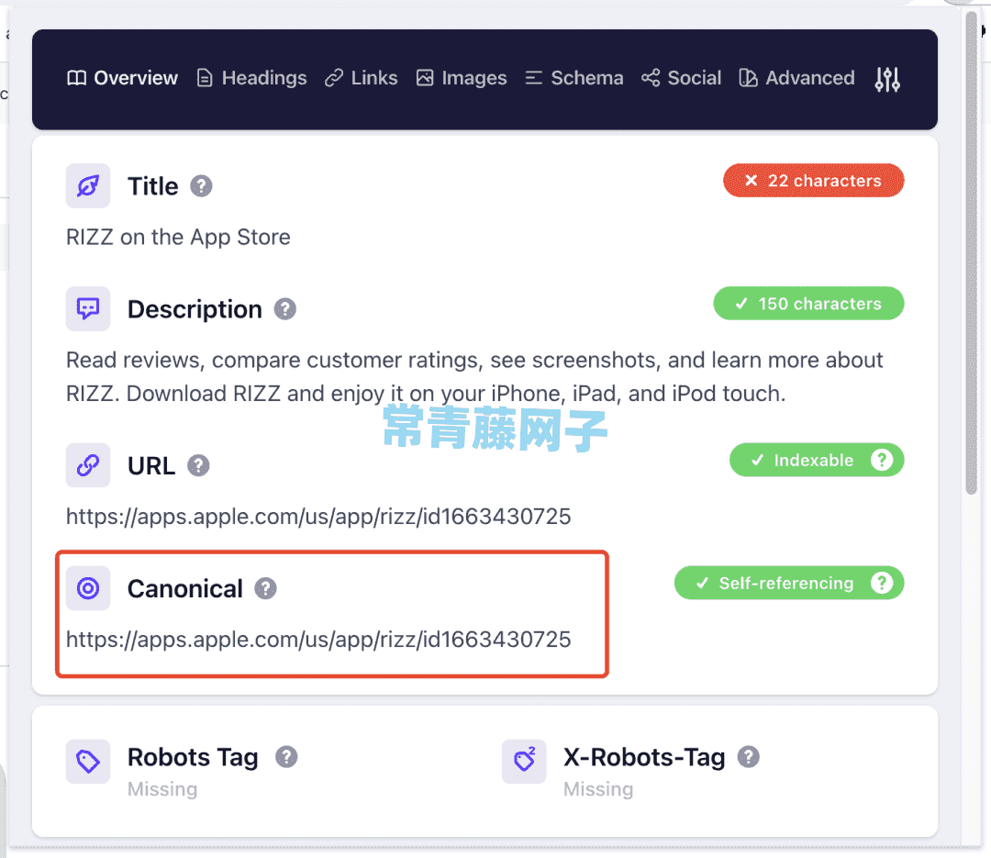This screenshot has height=858, width=991.
Task: Click the URL value below URL heading
Action: [x=318, y=517]
